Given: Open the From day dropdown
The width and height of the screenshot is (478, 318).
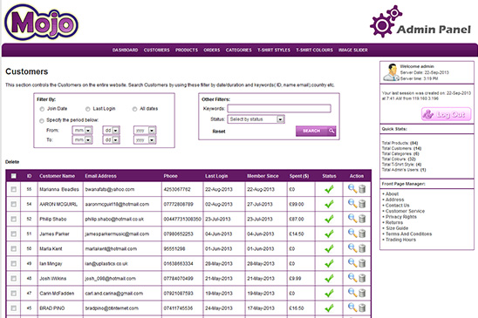Looking at the screenshot, I should (112, 131).
